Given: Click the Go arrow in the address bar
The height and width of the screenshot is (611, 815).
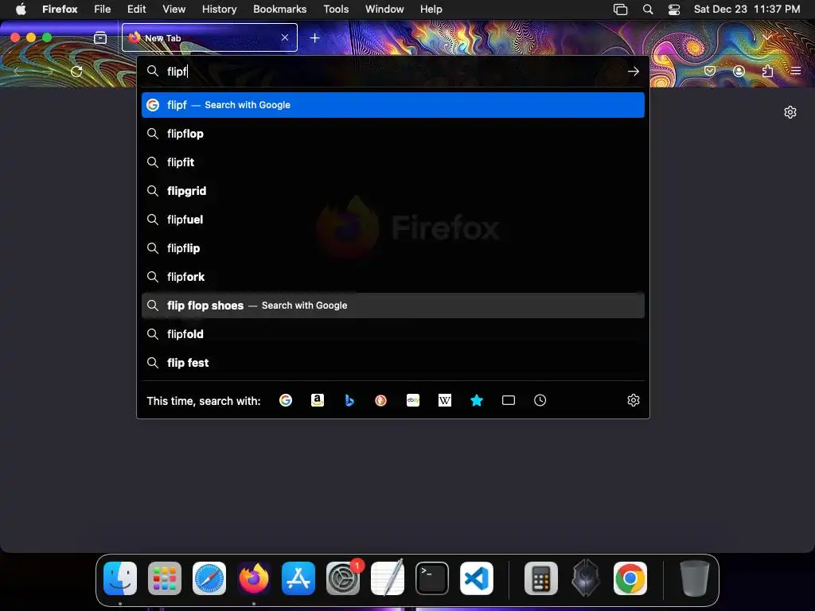Looking at the screenshot, I should point(633,71).
